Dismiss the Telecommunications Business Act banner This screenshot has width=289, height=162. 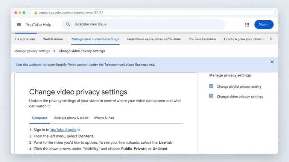pyautogui.click(x=272, y=62)
